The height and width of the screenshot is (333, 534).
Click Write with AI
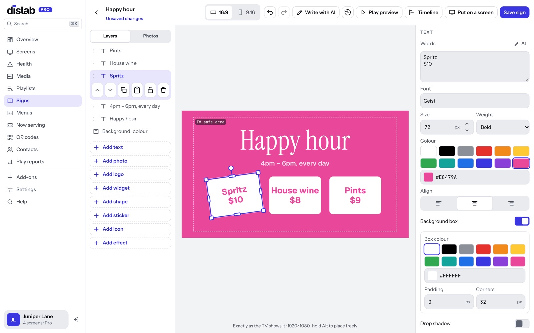point(316,12)
